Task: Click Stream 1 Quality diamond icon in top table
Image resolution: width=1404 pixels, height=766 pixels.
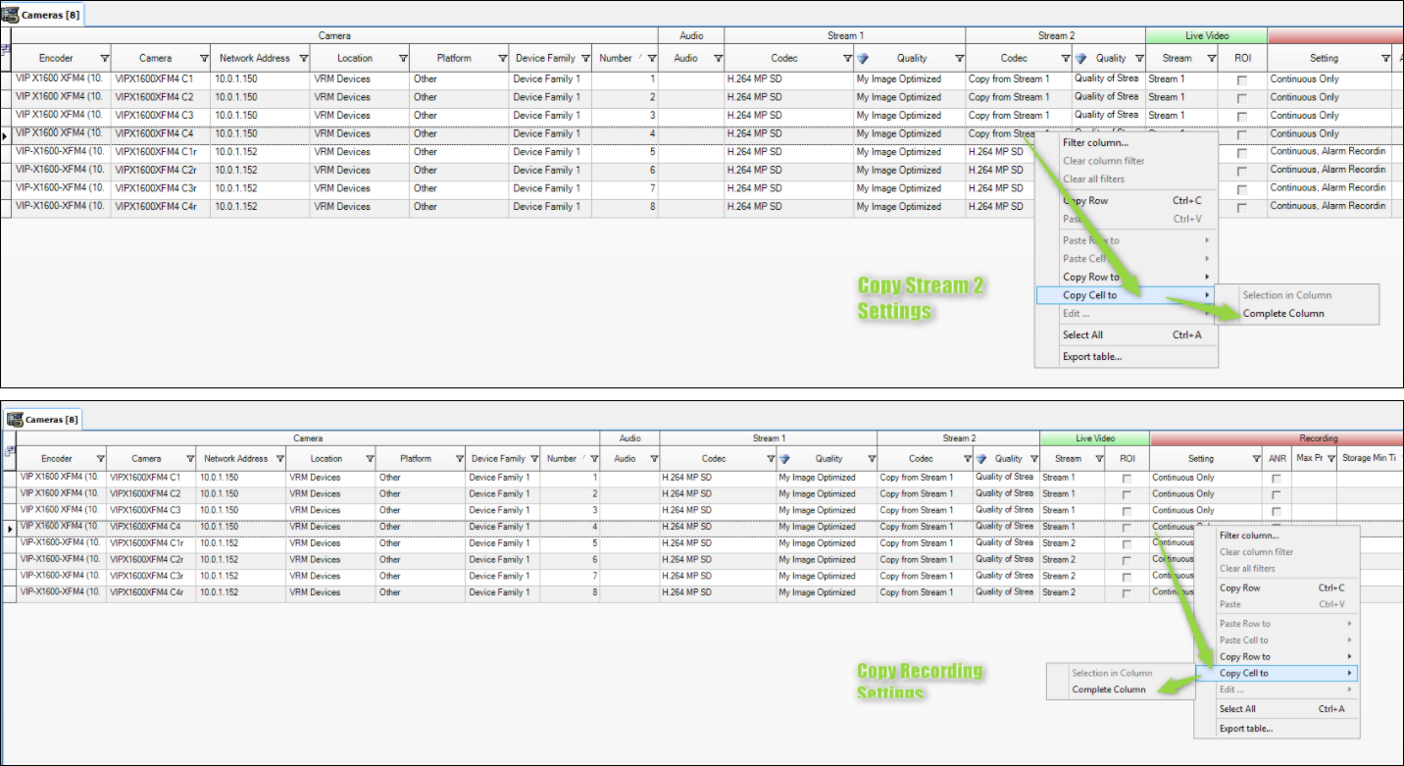Action: point(862,59)
